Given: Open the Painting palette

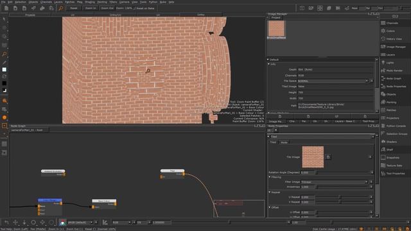Looking at the screenshot, I should (x=391, y=102).
